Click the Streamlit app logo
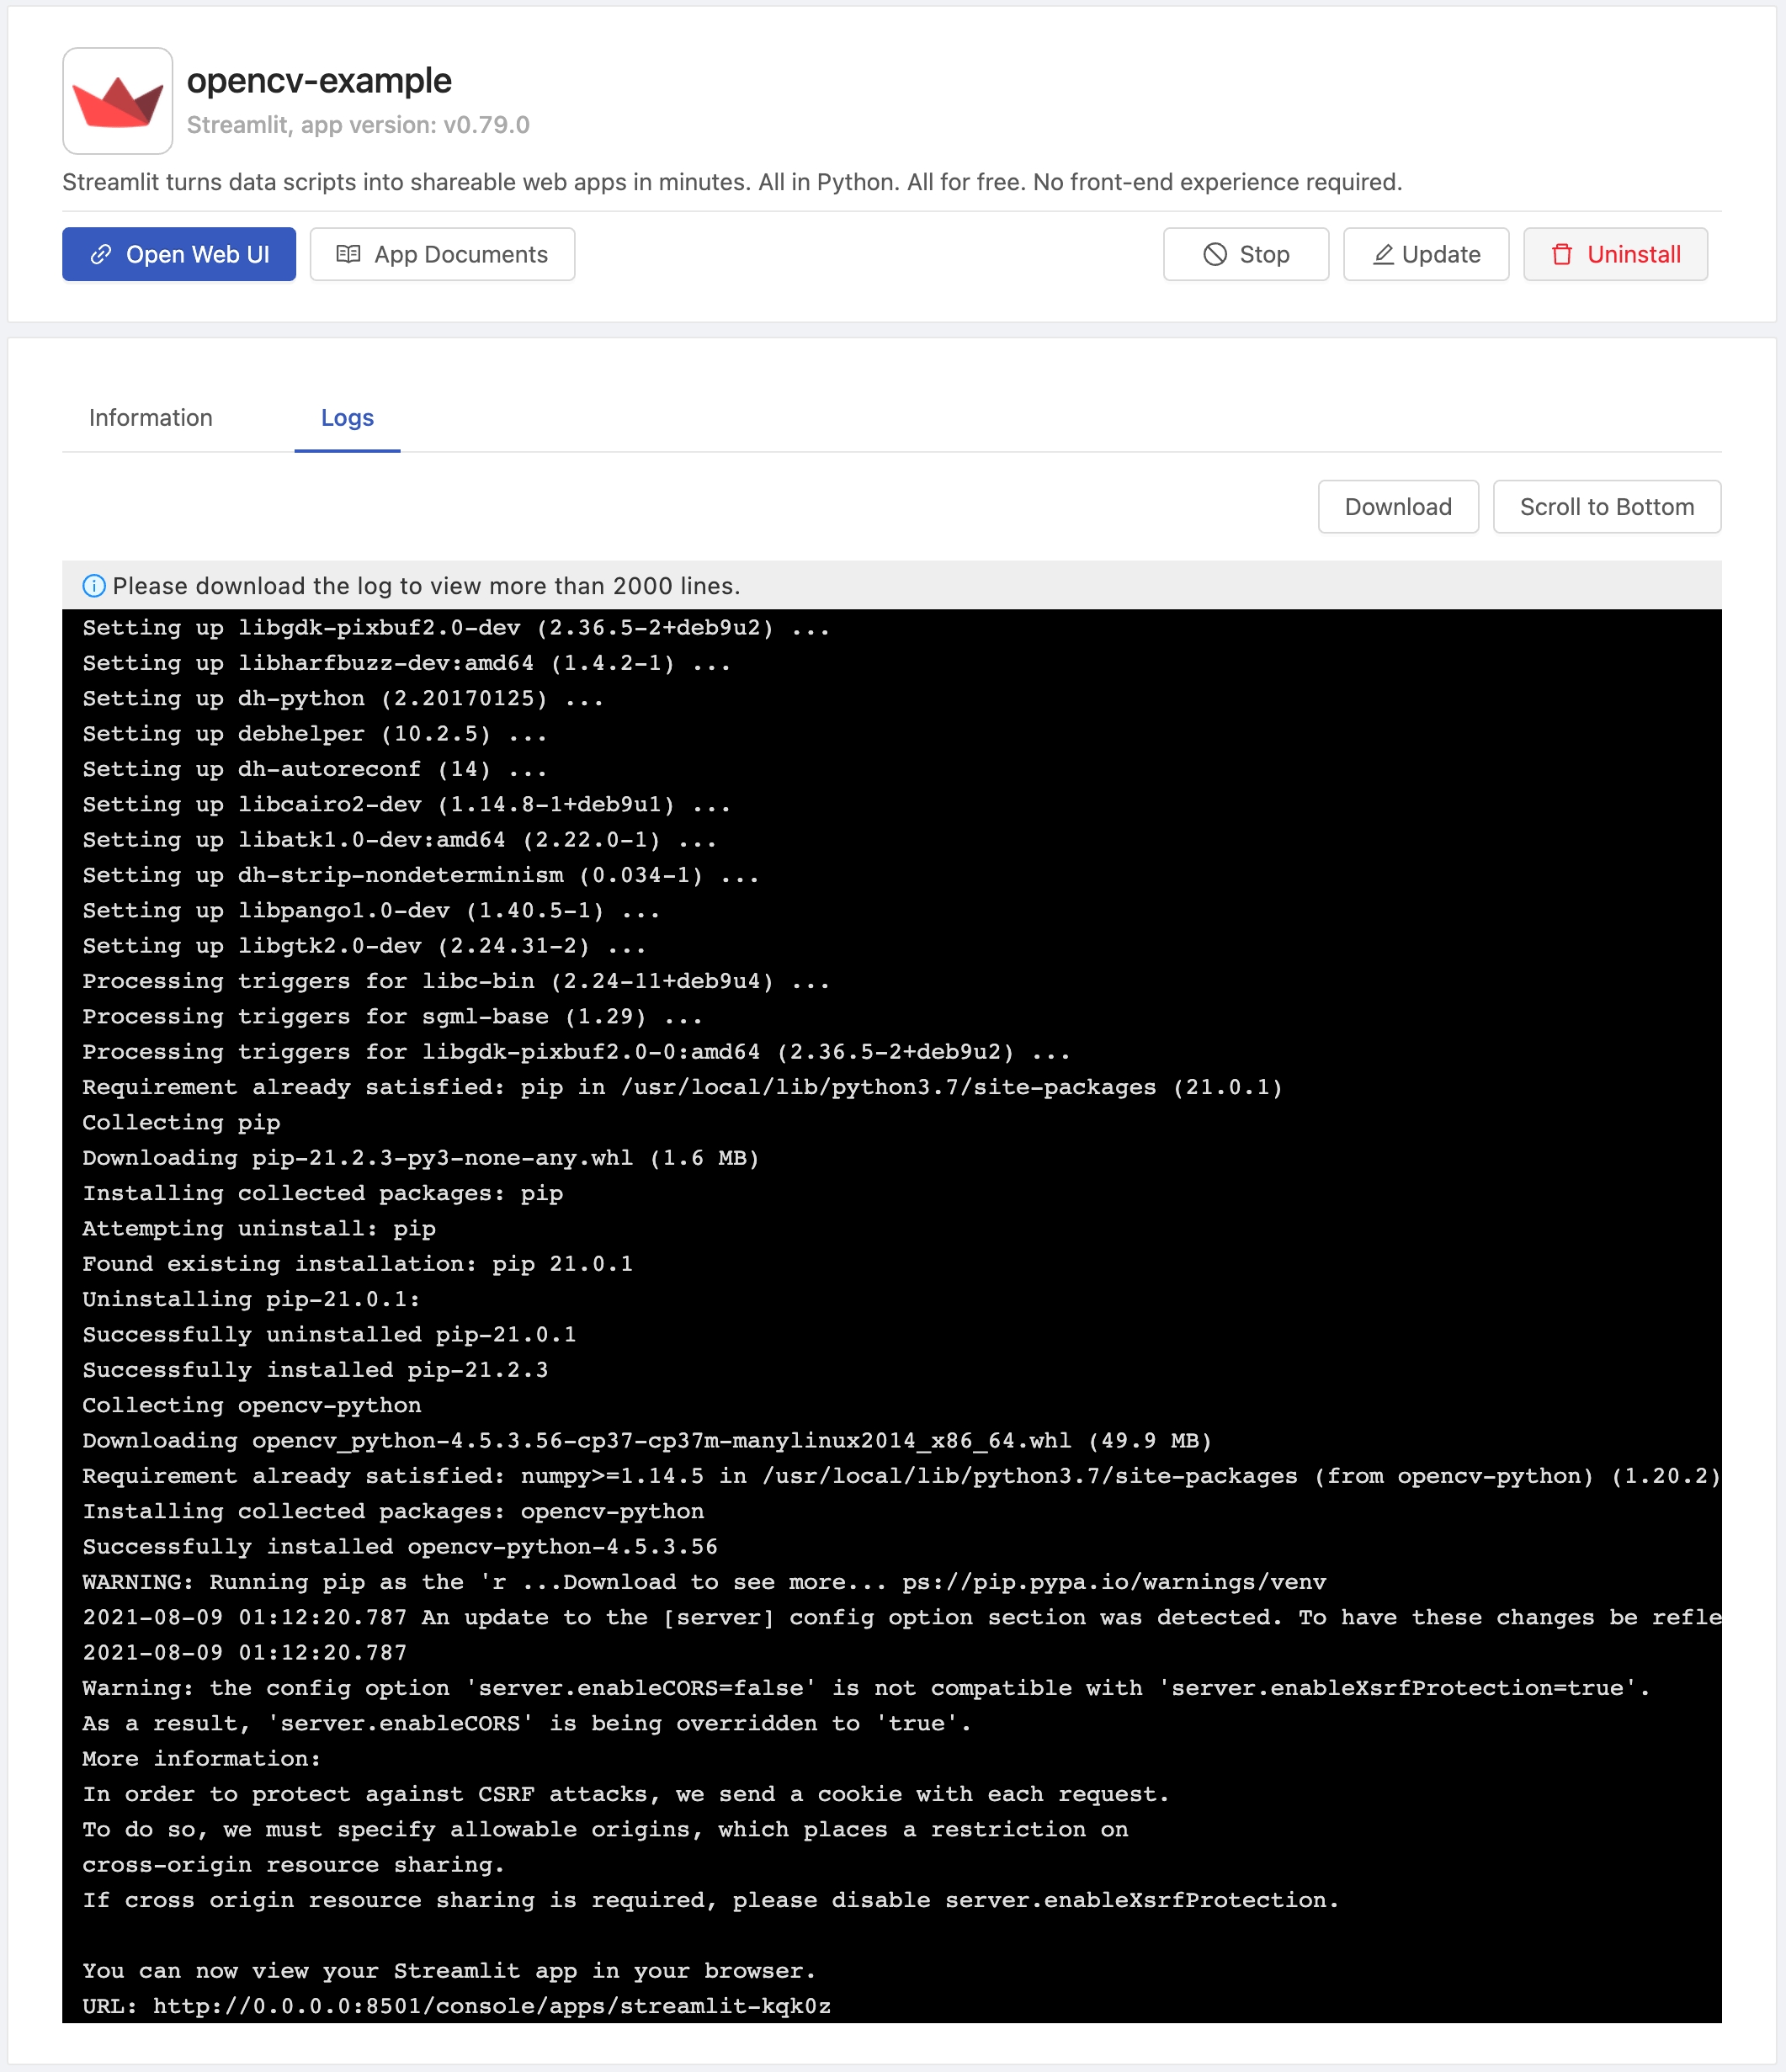The image size is (1786, 2072). 117,101
